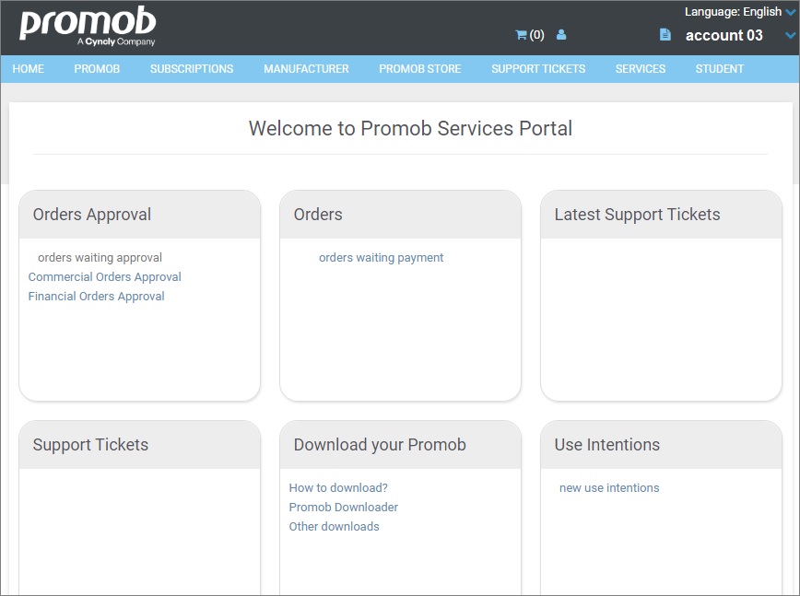Open the PROMOB STORE menu
Viewport: 800px width, 596px height.
420,69
